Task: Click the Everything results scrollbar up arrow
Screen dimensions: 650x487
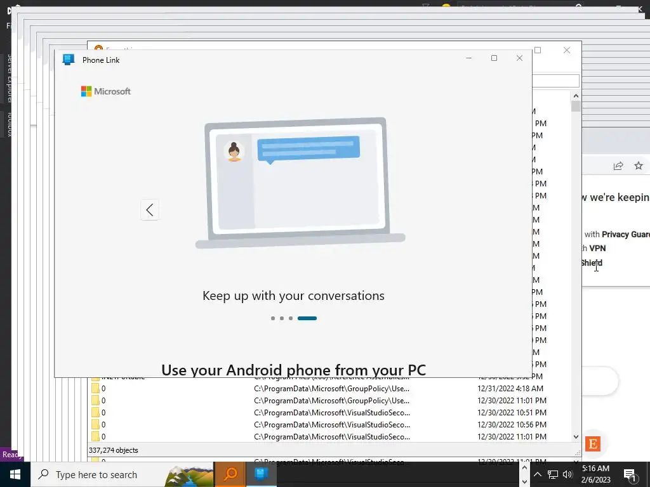Action: coord(576,96)
